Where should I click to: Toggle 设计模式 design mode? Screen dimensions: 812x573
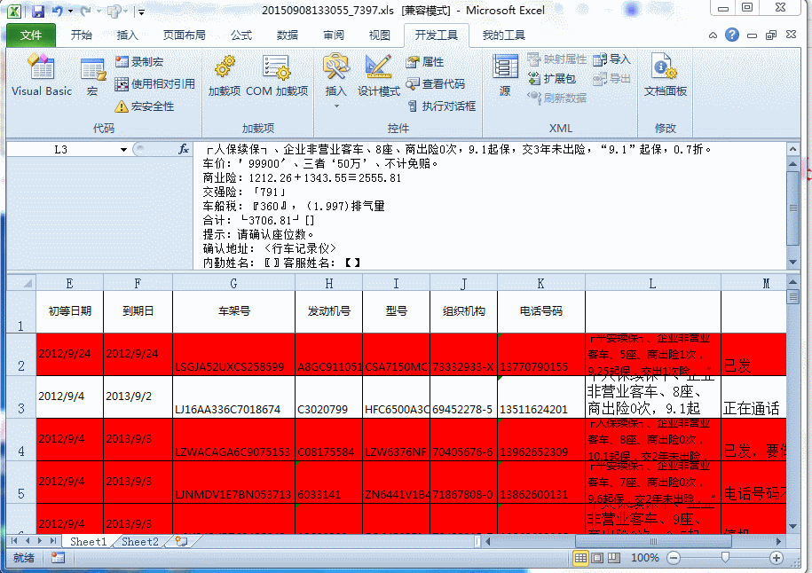point(379,75)
